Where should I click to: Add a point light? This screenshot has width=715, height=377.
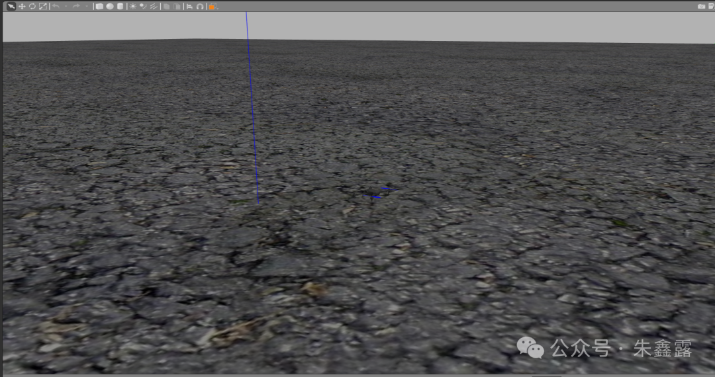click(x=132, y=7)
